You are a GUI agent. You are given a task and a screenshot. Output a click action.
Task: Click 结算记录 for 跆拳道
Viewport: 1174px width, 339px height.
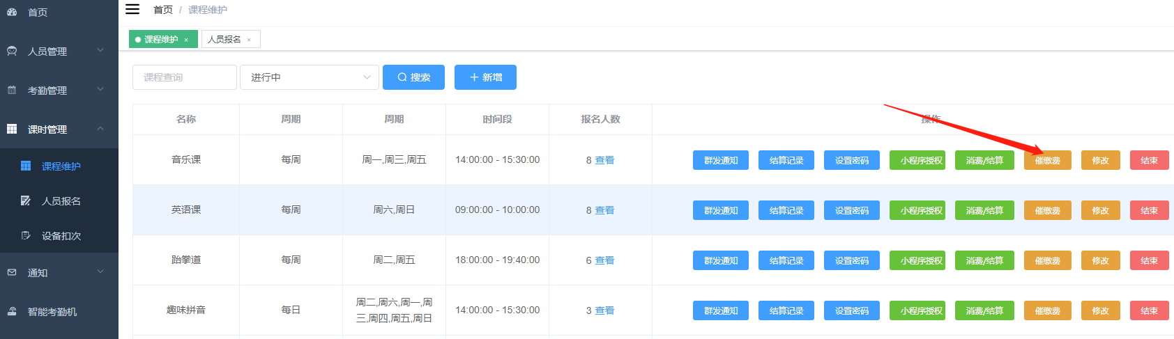tap(786, 260)
